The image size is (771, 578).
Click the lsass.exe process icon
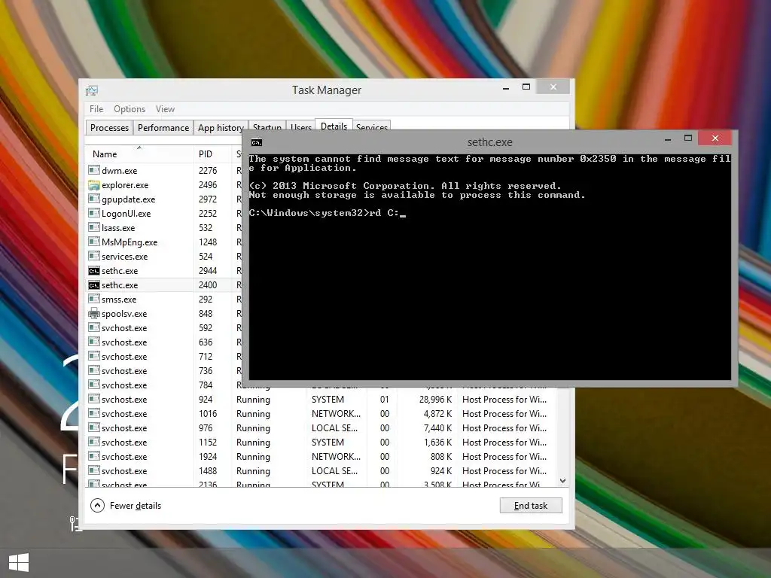tap(94, 227)
